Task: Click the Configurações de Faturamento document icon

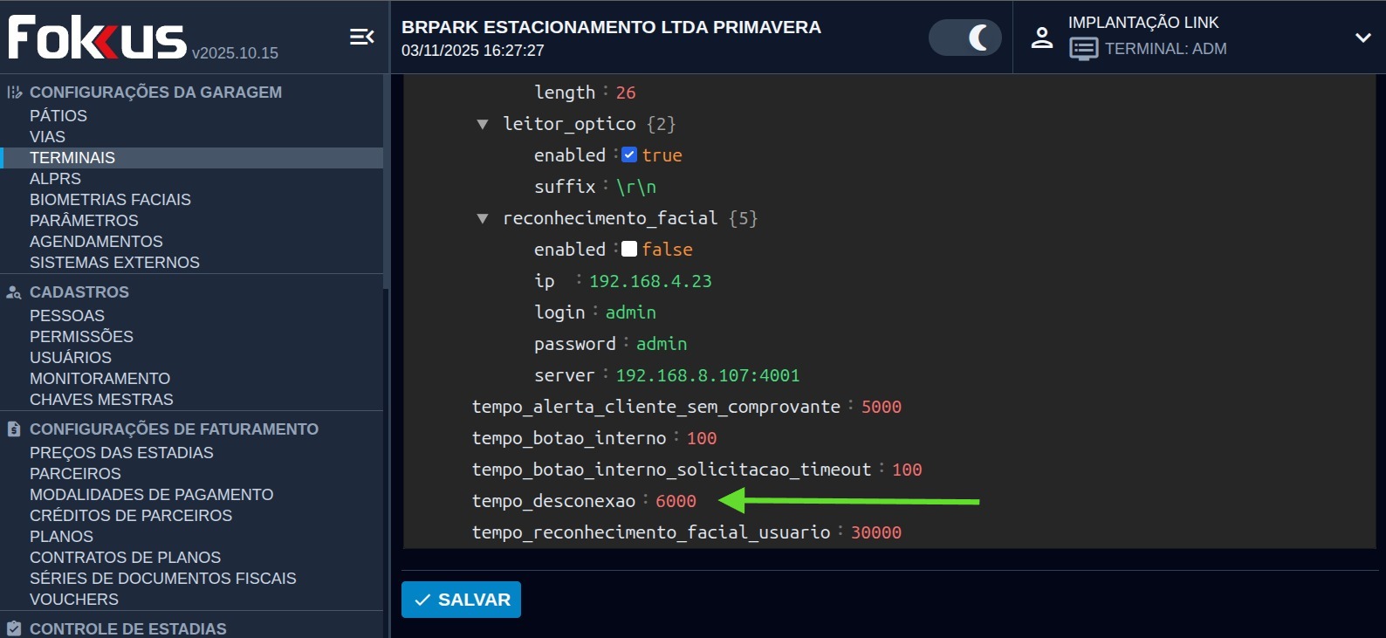Action: tap(14, 429)
